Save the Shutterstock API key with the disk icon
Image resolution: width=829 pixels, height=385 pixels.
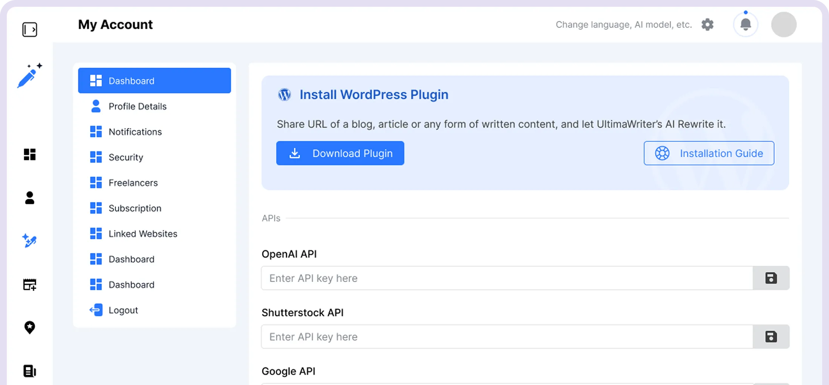point(771,337)
